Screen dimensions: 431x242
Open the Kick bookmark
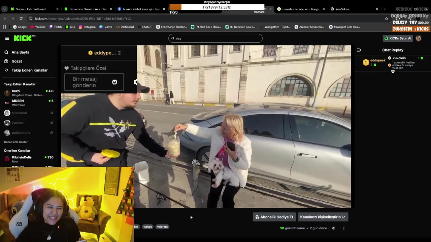point(70,27)
